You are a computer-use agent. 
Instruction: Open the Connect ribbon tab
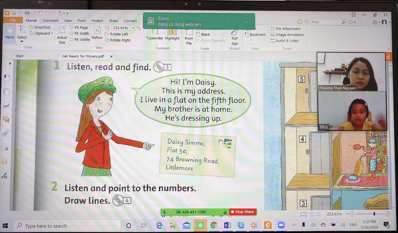click(130, 21)
